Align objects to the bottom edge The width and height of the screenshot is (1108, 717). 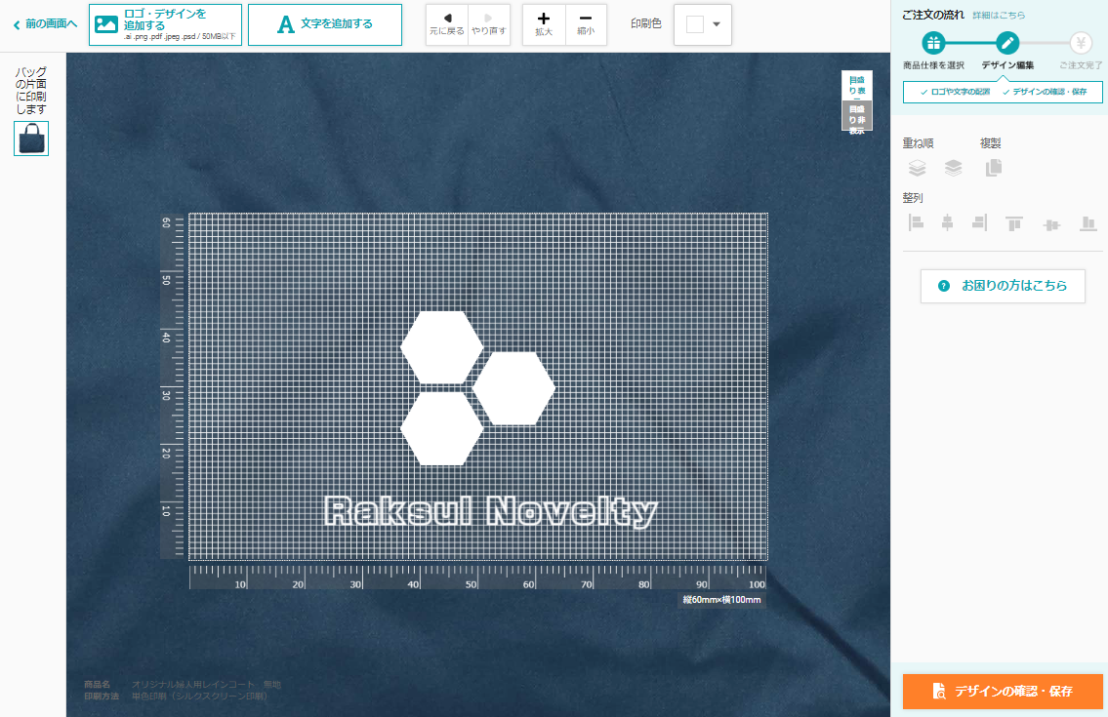(x=1088, y=224)
